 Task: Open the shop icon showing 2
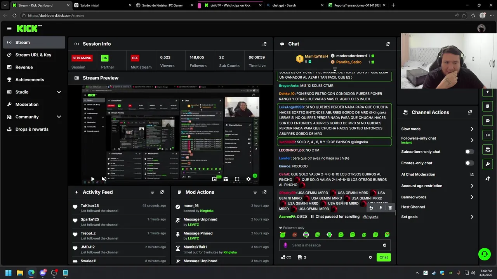click(302, 257)
